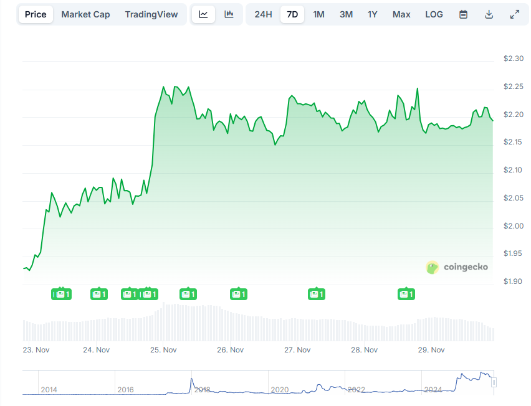
Task: Activate the Max time range
Action: tap(401, 14)
